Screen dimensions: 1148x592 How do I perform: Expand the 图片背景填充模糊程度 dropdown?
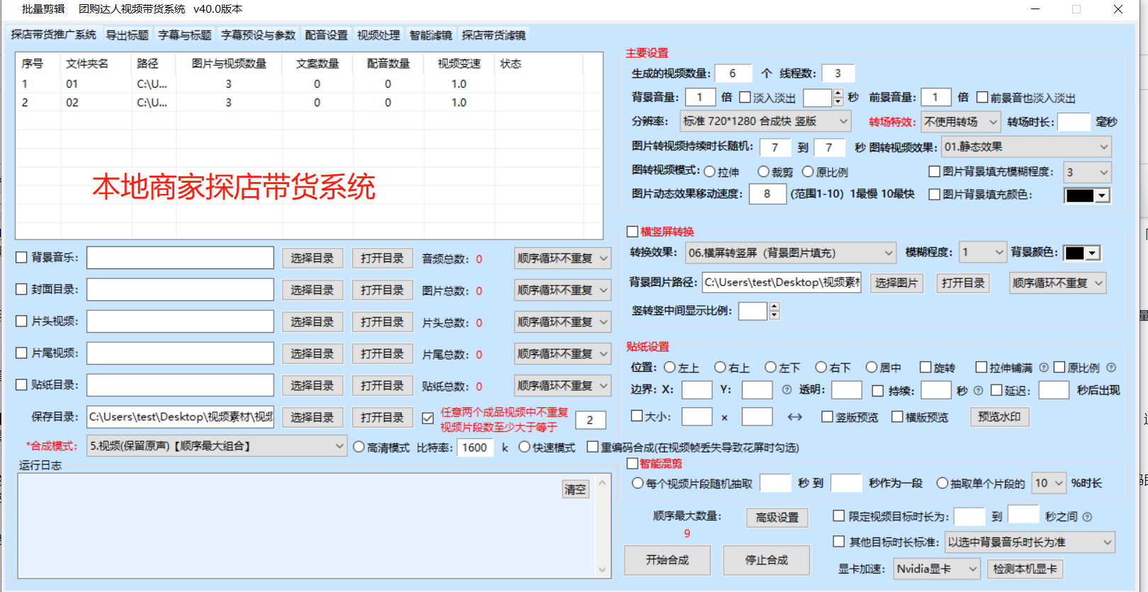[1088, 172]
